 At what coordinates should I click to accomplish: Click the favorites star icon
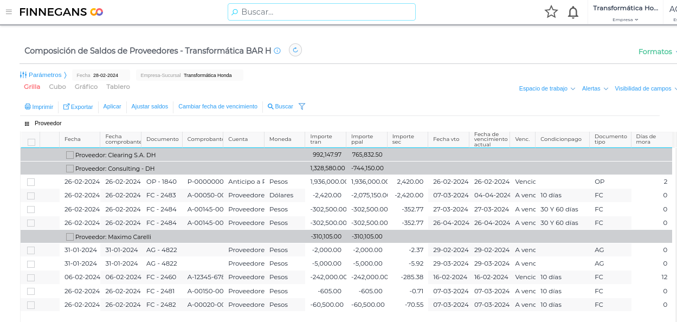tap(551, 12)
